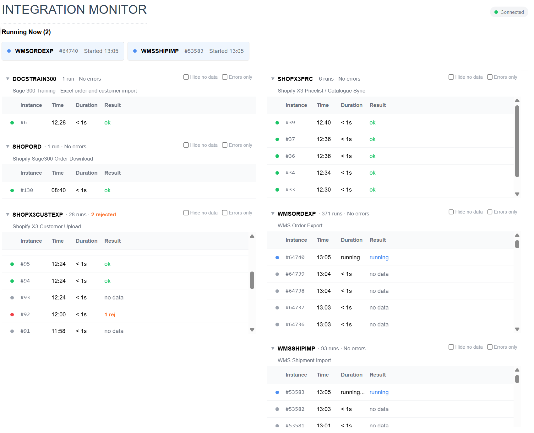
Task: Click the SHOPX3CUSTEXP table scrollbar thumb
Action: click(252, 280)
